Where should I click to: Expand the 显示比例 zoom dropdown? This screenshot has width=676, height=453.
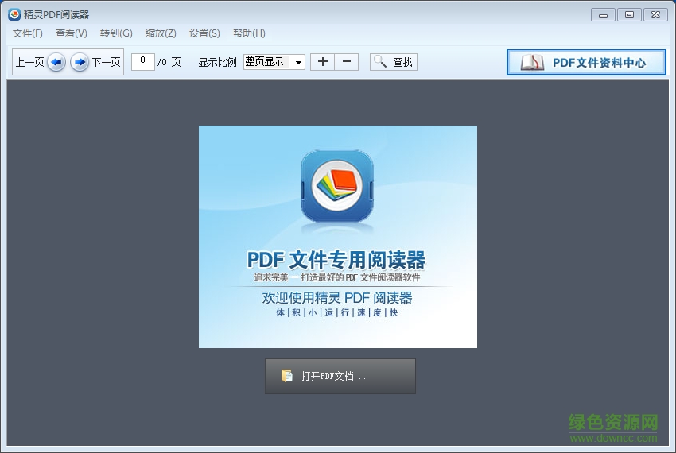click(298, 62)
